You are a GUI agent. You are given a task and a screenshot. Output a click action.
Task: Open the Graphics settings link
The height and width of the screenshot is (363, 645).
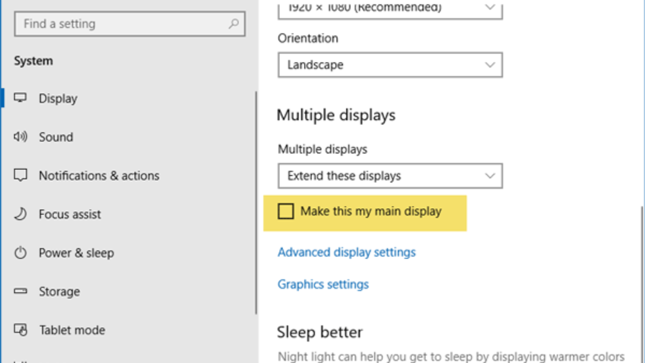(323, 284)
